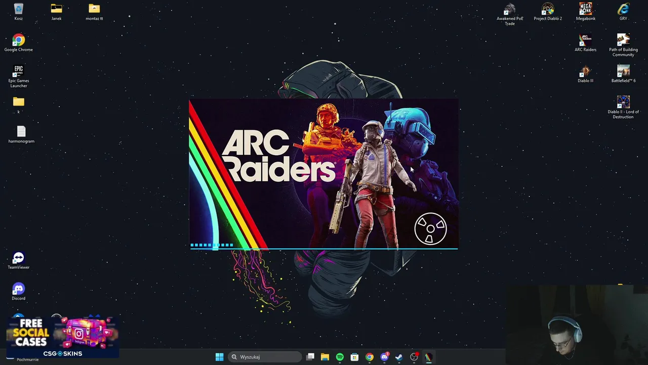Click the ARC Raiders splash screen image
Image resolution: width=648 pixels, height=365 pixels.
(x=324, y=174)
